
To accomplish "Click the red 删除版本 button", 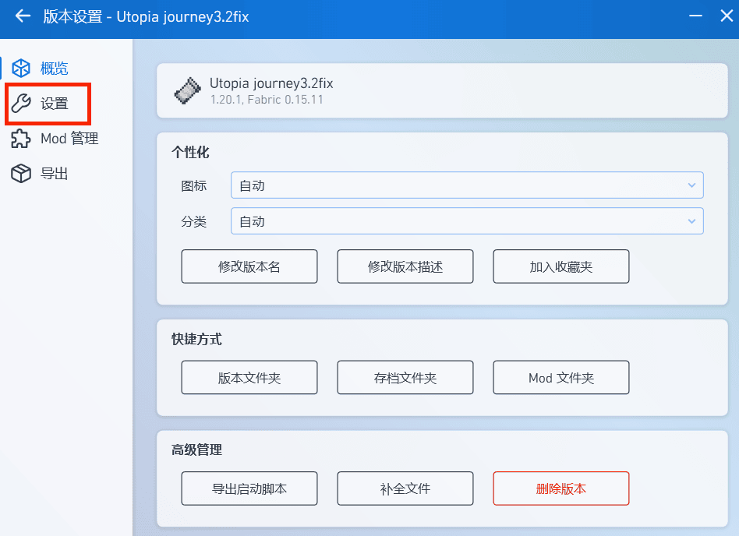I will point(560,488).
